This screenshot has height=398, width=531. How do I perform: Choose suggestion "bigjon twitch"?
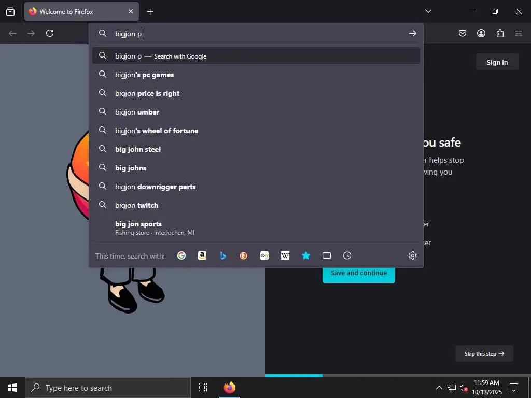256,205
